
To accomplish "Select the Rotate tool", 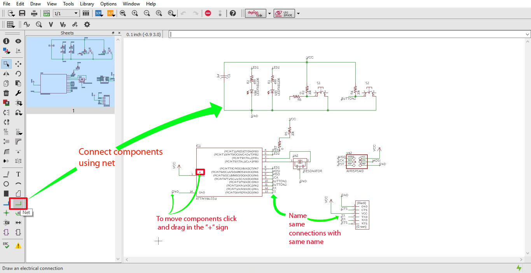I will click(x=18, y=74).
